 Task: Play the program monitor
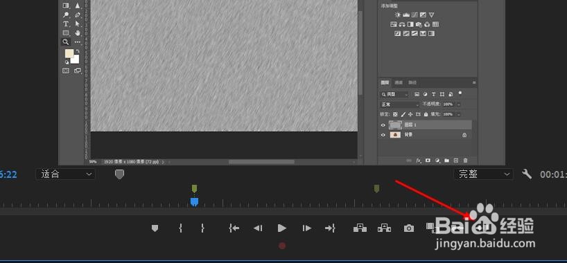(x=282, y=228)
